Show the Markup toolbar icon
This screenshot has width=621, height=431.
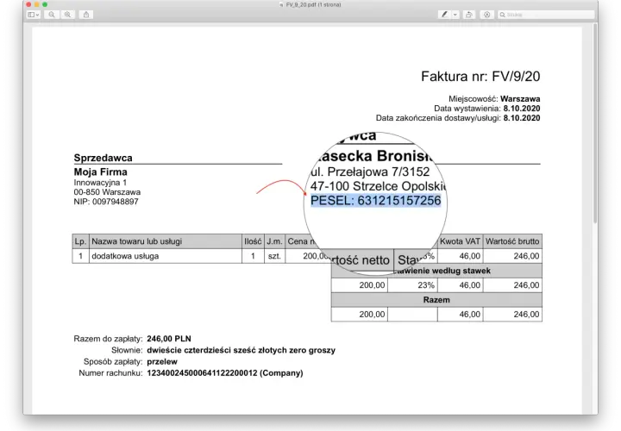[x=486, y=15]
